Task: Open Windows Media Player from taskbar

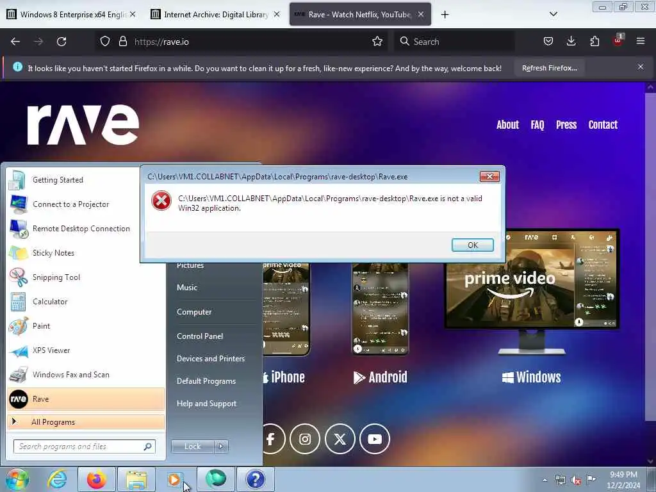Action: point(174,479)
